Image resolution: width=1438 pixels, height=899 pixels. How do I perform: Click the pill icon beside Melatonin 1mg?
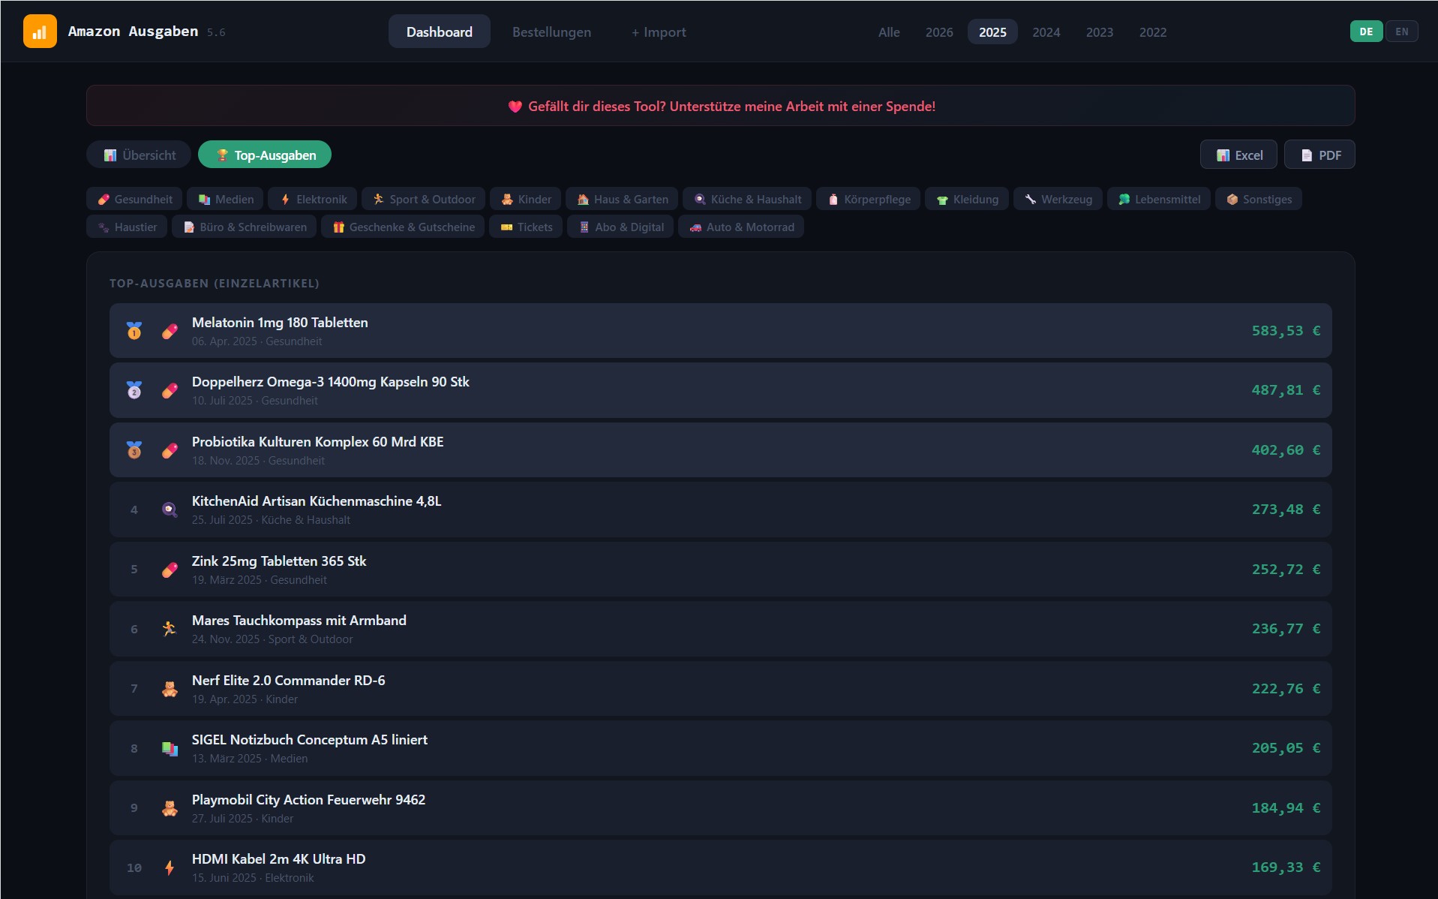coord(170,331)
